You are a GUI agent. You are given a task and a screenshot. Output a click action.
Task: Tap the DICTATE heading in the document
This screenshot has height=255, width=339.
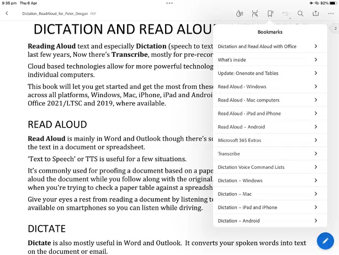(47, 229)
